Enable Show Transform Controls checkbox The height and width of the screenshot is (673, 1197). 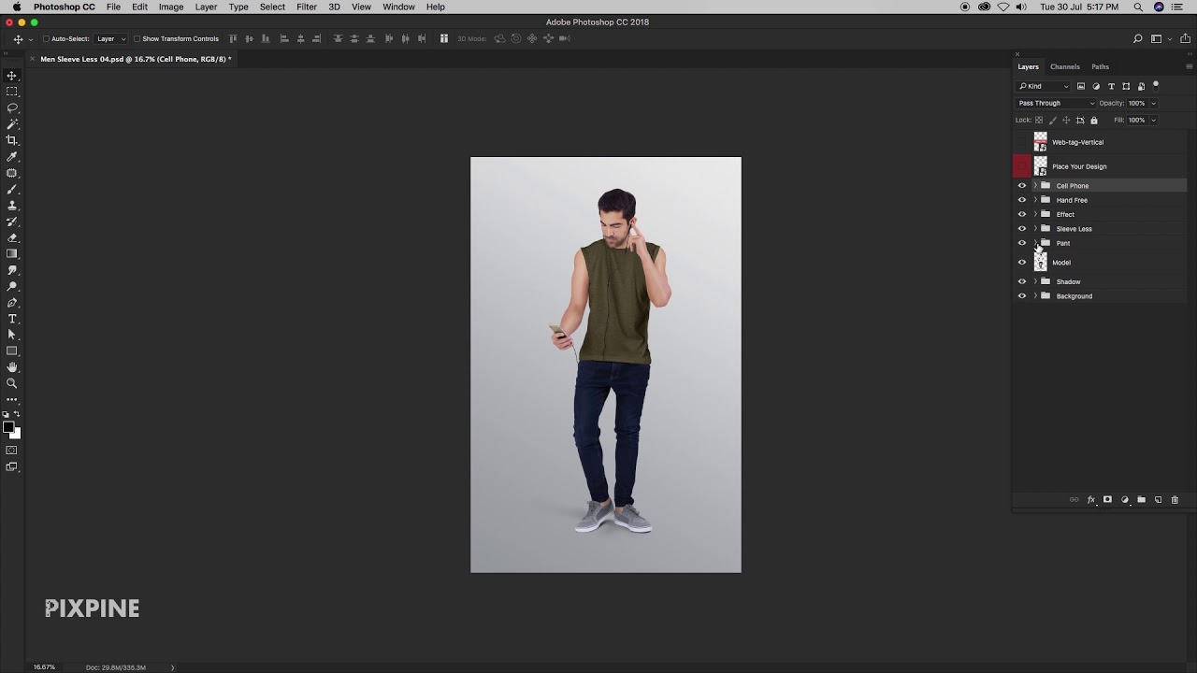point(137,38)
